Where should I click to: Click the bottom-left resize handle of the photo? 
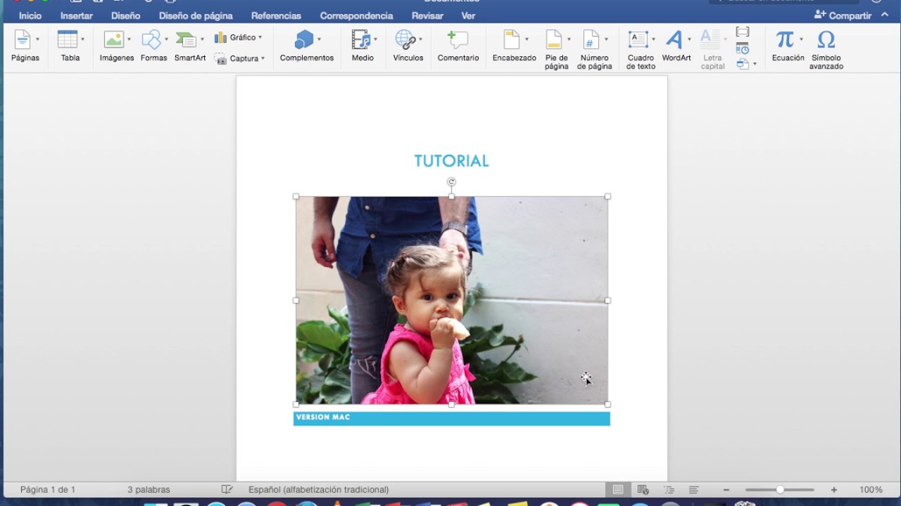296,404
